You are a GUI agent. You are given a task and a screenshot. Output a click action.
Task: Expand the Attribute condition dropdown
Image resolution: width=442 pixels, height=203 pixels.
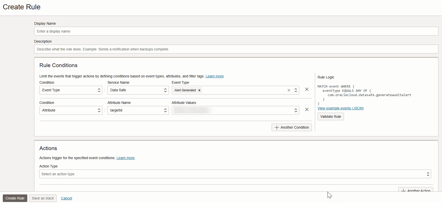(x=71, y=110)
